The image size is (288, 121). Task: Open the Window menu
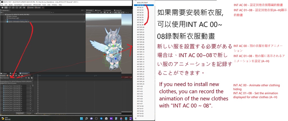pos(54,5)
